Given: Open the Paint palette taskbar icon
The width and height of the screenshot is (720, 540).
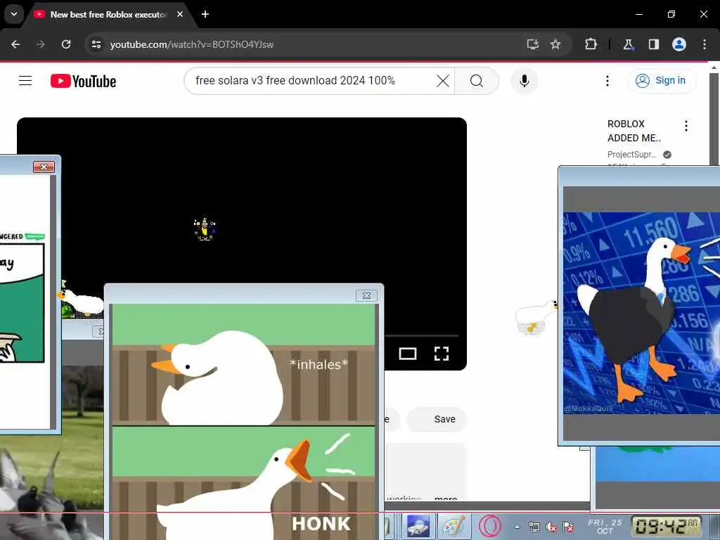Looking at the screenshot, I should point(454,526).
